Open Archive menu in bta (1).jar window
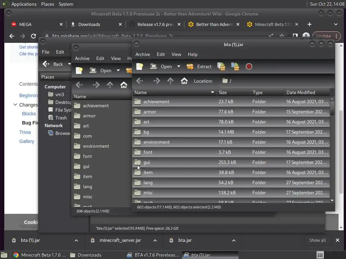Viewport: 346px width, 259px height. click(143, 54)
